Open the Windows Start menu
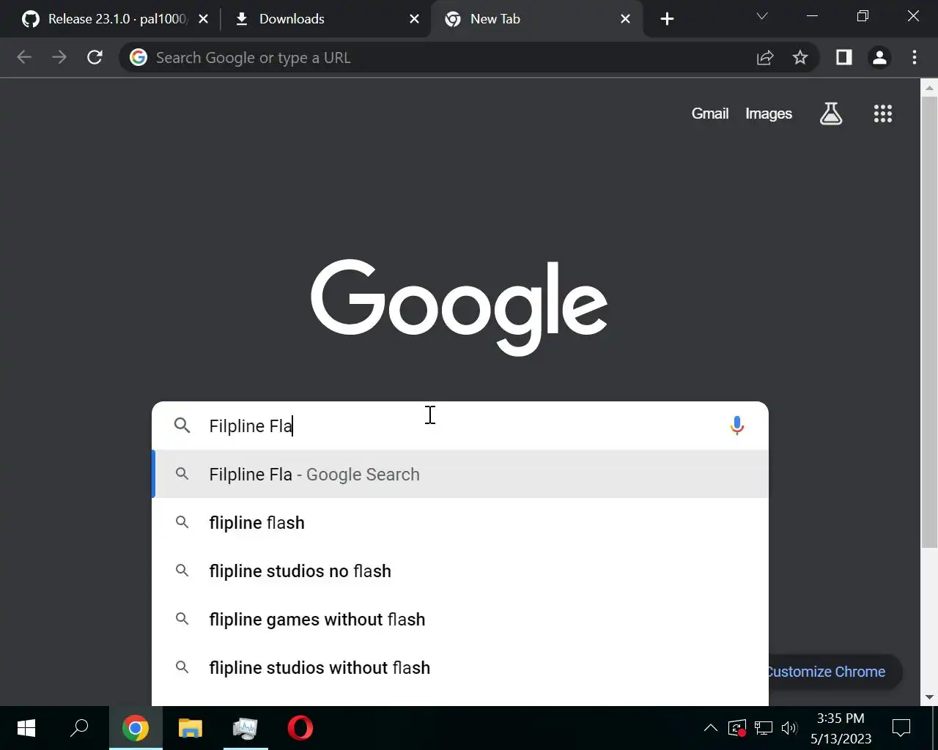The height and width of the screenshot is (750, 938). click(x=26, y=728)
